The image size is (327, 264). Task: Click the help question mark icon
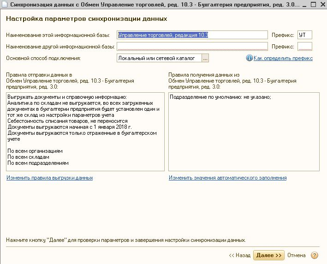[x=315, y=255]
